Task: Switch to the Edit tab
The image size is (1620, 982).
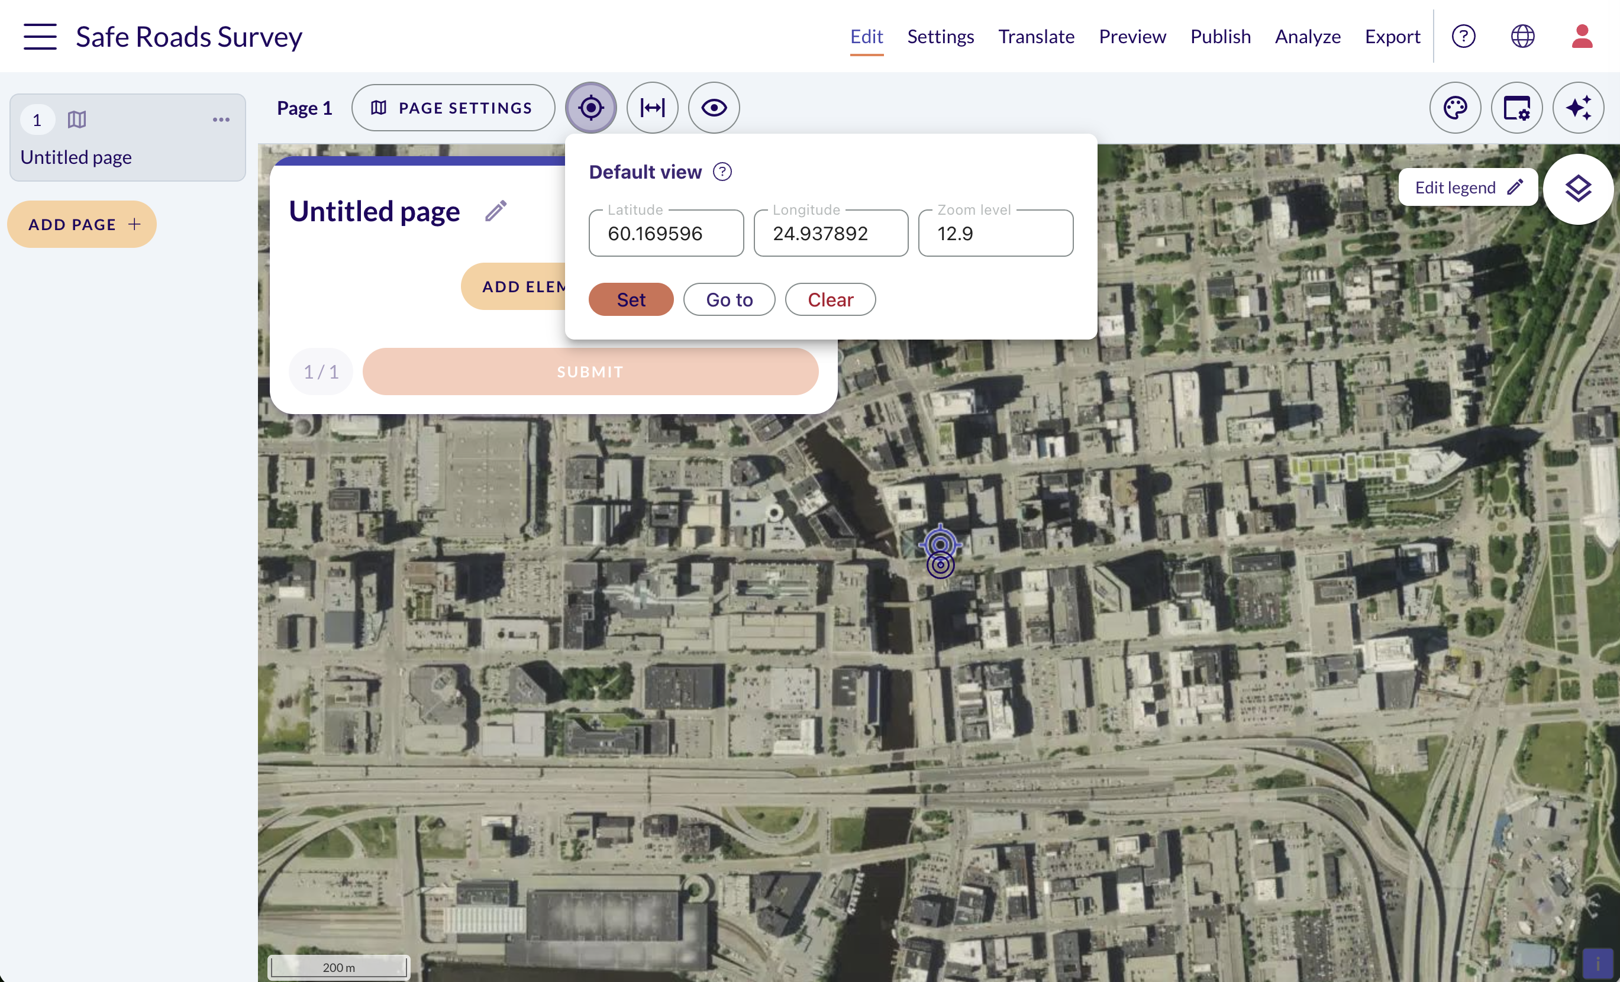Action: pos(867,37)
